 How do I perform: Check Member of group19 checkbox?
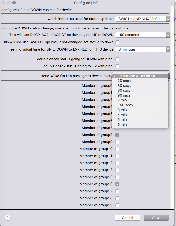point(117,205)
